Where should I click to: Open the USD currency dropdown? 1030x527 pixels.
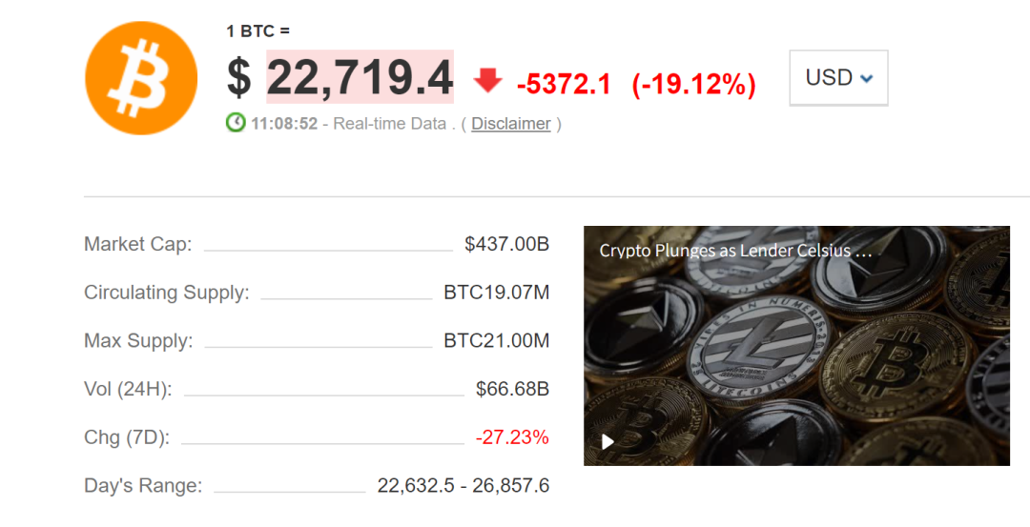(x=838, y=77)
